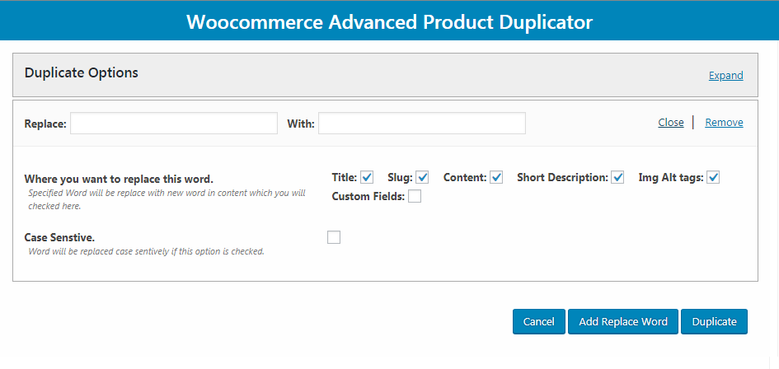Click the 'Case Senstive.' label text
Viewport: 779px width, 369px height.
[59, 237]
